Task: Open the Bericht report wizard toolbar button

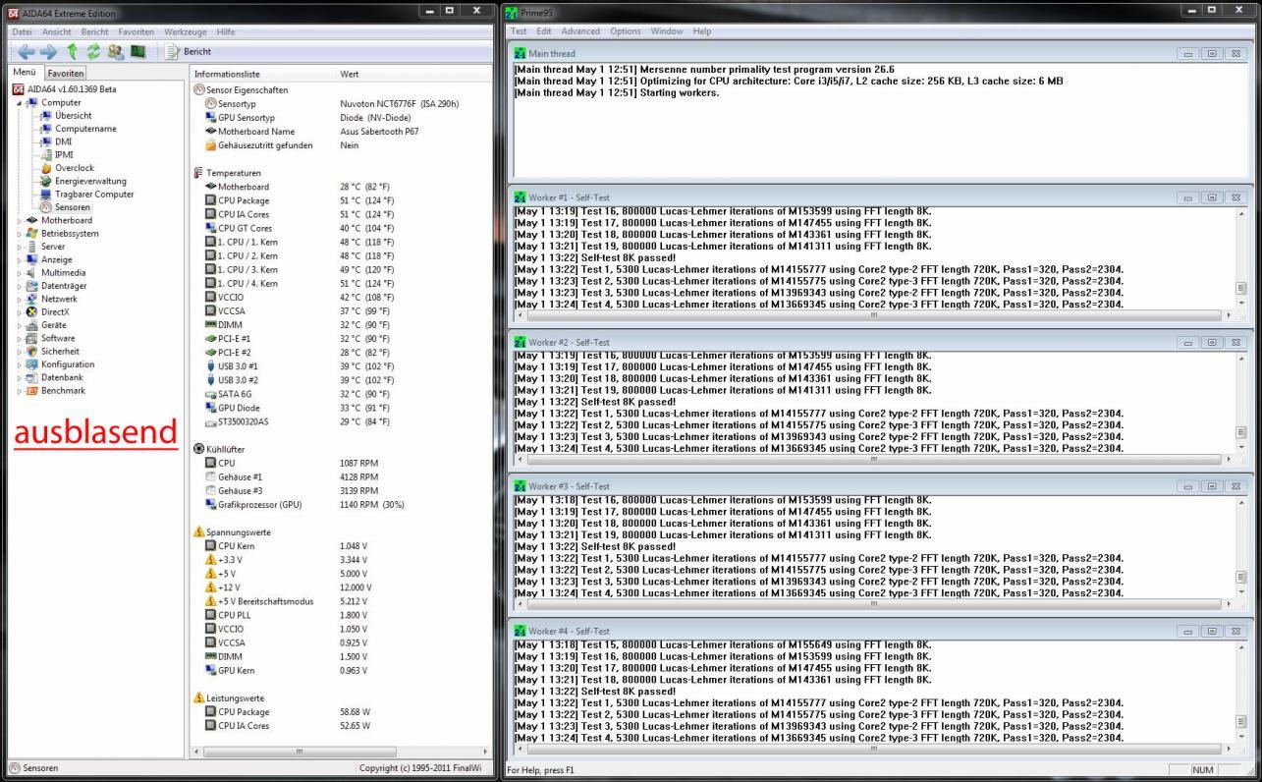Action: 189,52
